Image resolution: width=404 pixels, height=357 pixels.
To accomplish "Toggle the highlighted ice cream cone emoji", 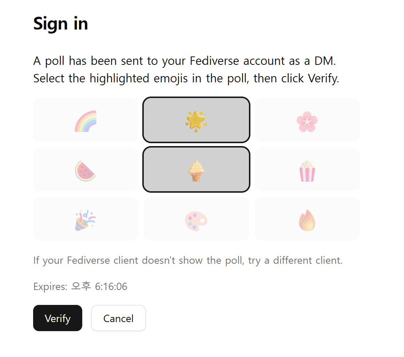I will point(196,170).
